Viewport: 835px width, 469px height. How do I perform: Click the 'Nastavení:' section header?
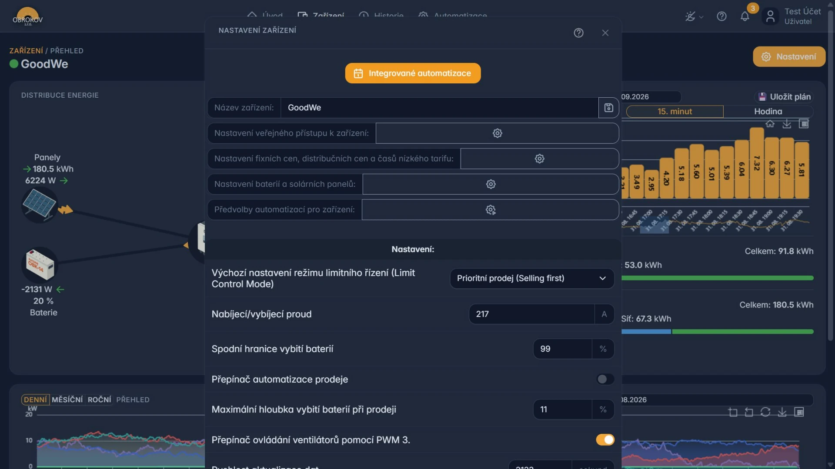point(413,250)
